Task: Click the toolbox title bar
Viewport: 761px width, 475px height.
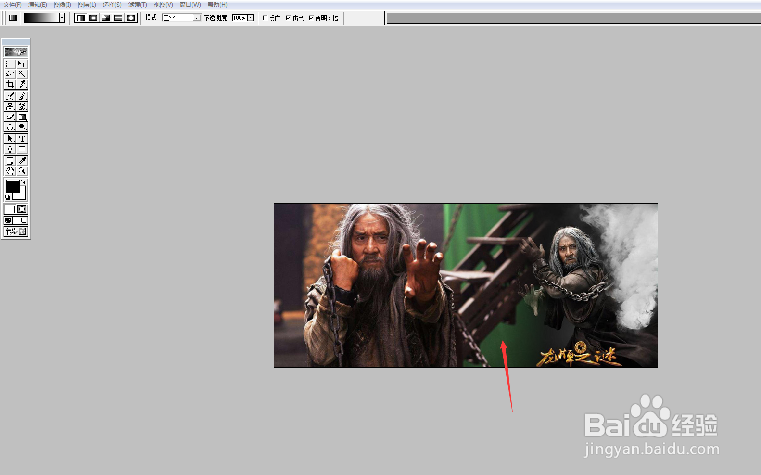Action: click(16, 42)
